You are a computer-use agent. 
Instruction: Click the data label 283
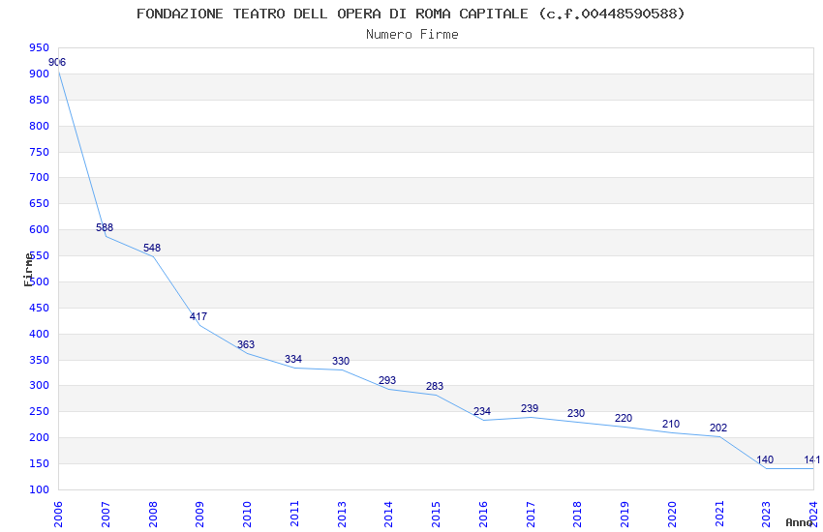435,386
